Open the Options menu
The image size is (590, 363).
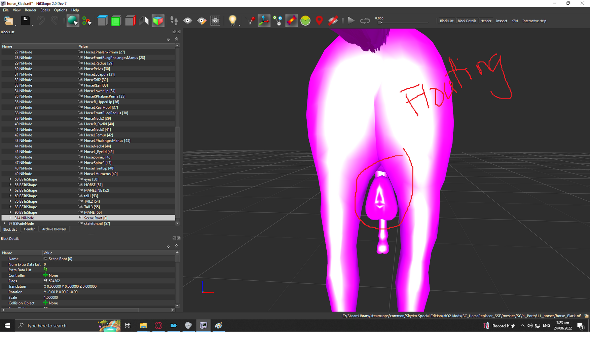(60, 10)
